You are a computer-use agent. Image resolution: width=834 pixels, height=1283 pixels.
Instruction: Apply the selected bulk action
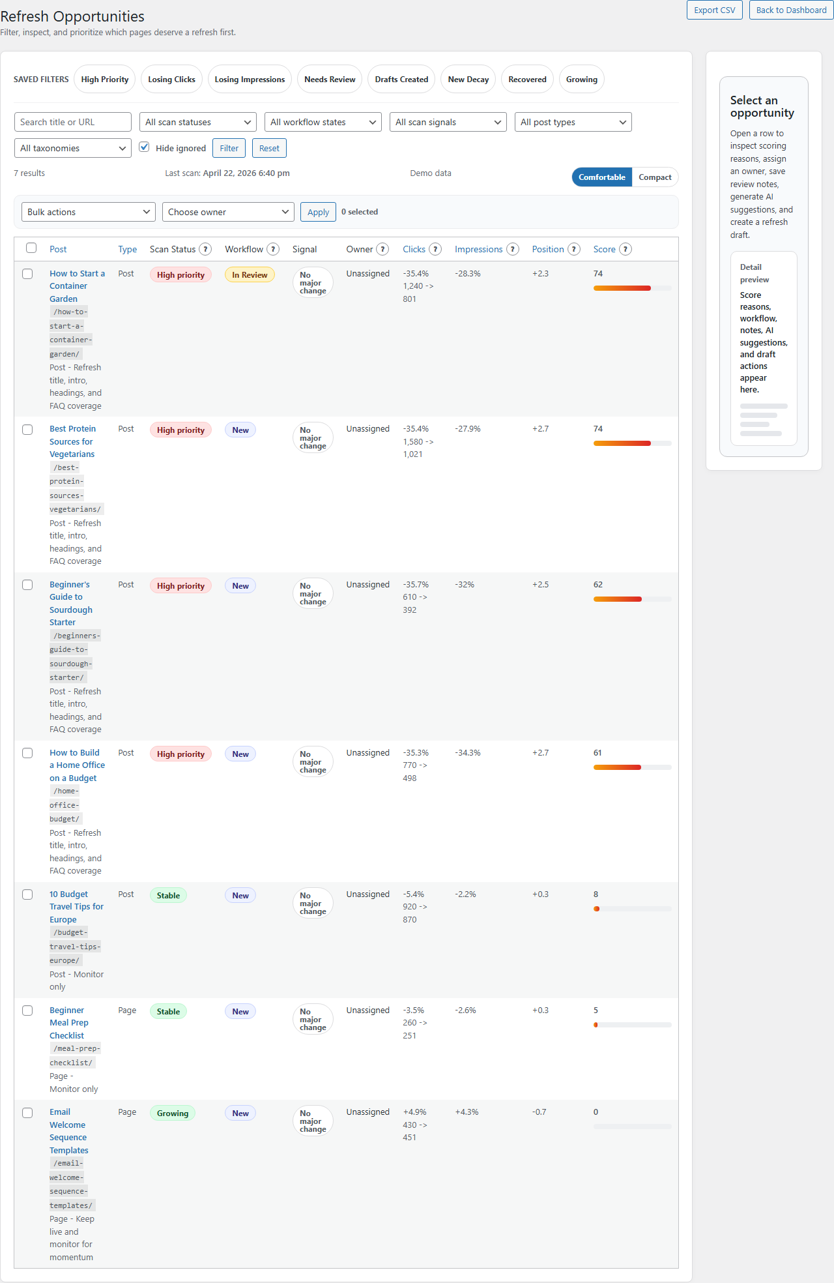318,212
